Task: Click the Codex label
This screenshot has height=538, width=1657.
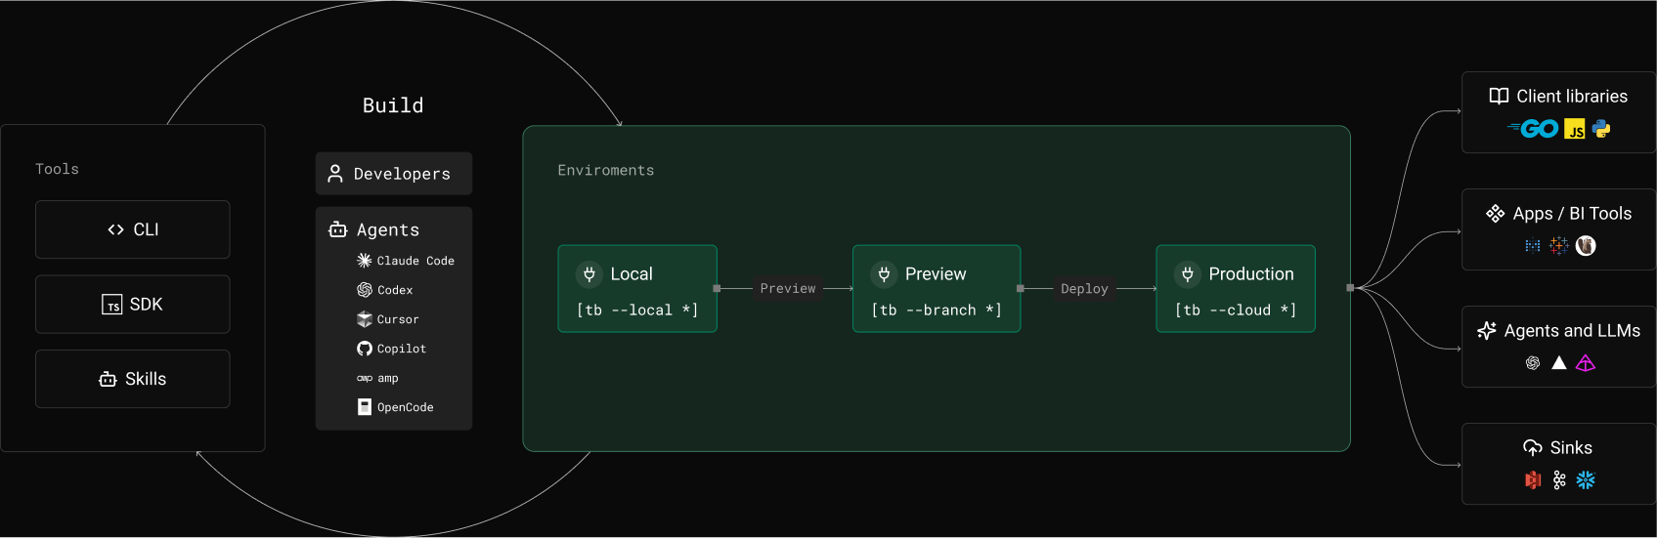Action: 395,290
